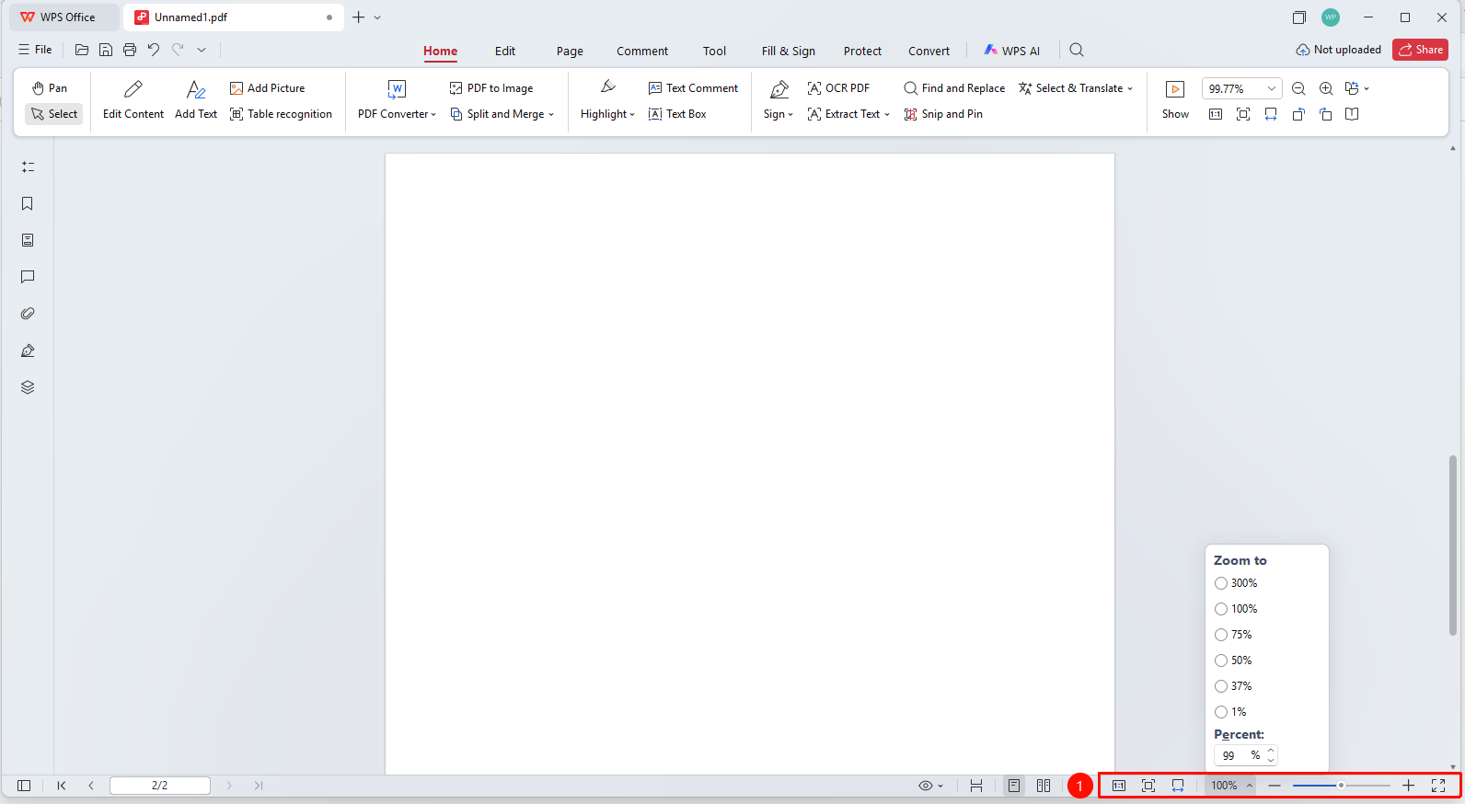
Task: Choose the 100% zoom radio option
Action: tap(1236, 609)
